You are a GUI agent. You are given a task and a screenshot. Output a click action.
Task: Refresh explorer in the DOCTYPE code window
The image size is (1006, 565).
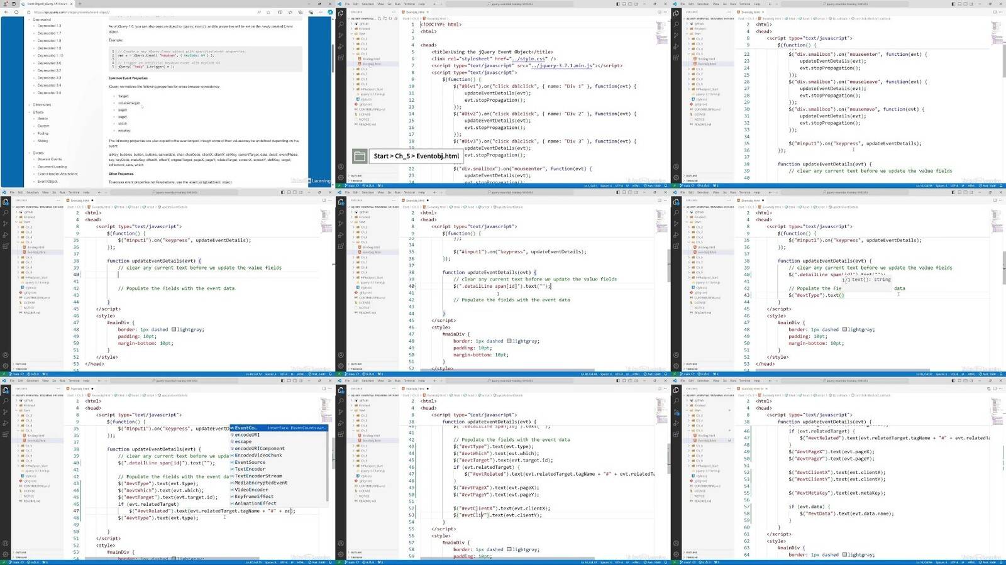pyautogui.click(x=390, y=18)
